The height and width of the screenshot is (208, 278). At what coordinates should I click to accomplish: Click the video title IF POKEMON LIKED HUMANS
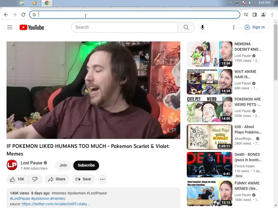coord(88,150)
